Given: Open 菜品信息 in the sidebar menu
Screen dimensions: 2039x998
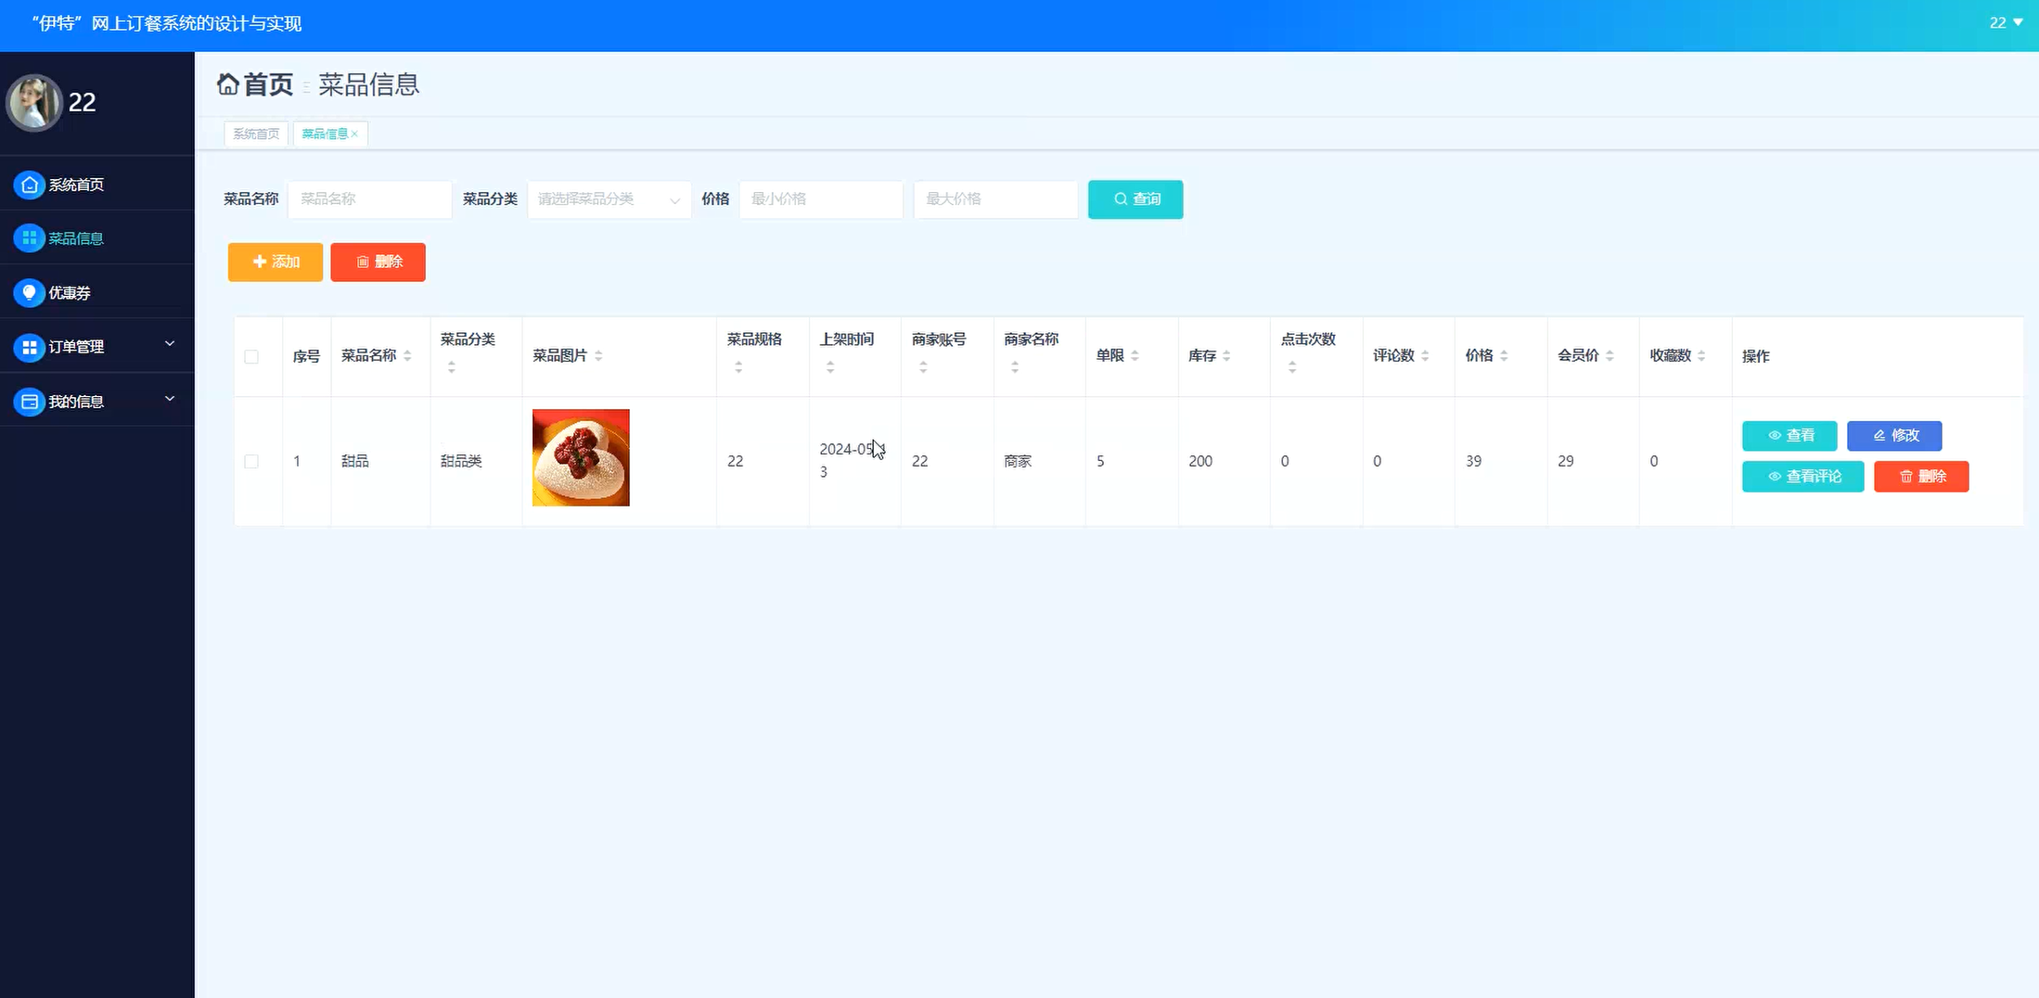Looking at the screenshot, I should [96, 238].
